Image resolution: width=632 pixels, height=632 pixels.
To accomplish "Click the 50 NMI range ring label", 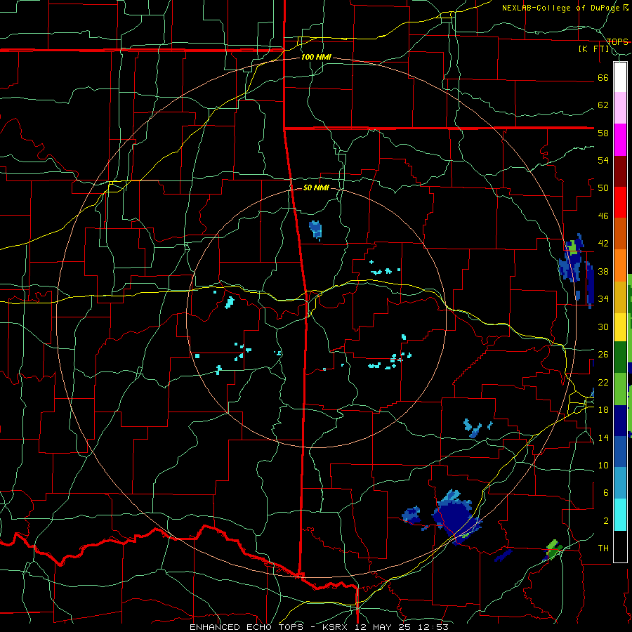I will click(316, 187).
